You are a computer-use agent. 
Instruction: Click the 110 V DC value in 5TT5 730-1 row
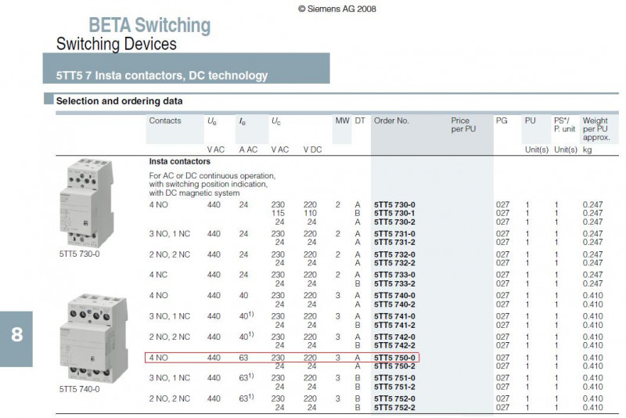coord(310,213)
